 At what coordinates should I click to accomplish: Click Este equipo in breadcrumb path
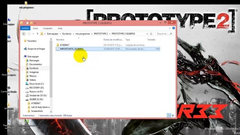click(52, 34)
